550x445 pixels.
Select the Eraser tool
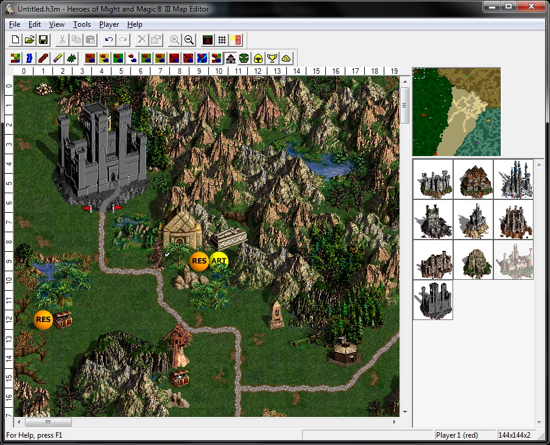click(57, 59)
